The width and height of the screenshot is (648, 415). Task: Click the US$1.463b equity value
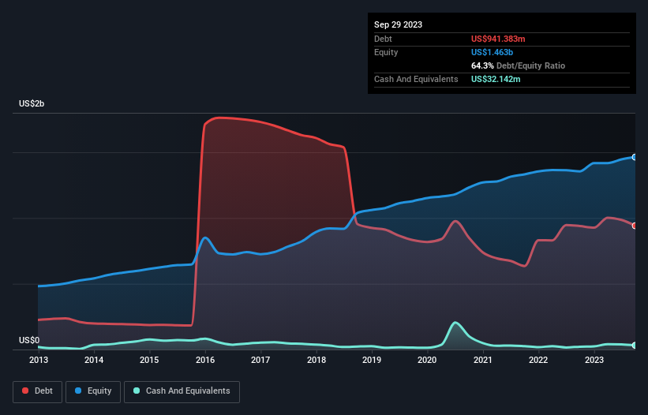[492, 52]
